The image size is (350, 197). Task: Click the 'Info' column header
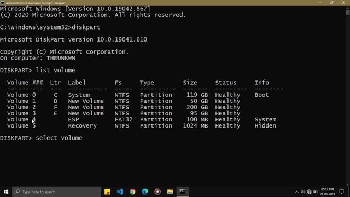pyautogui.click(x=262, y=83)
